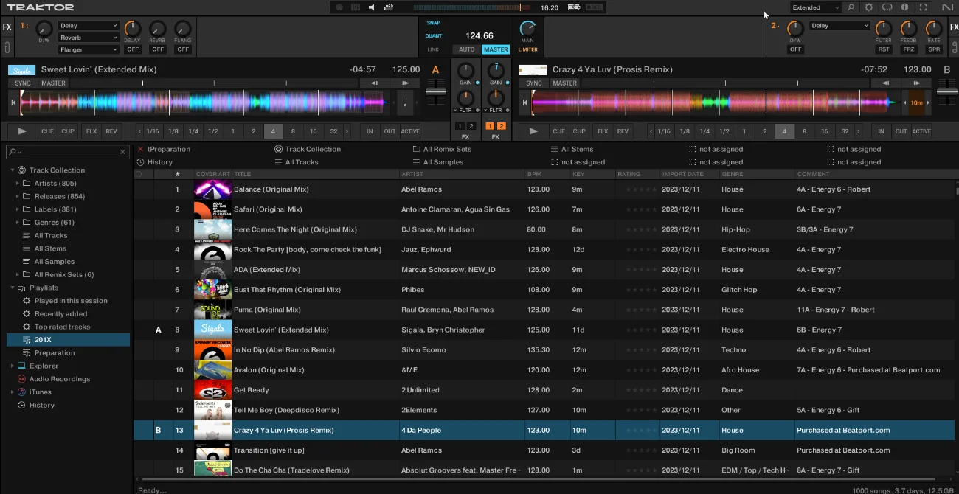Adjust the MAIN volume knob

[527, 28]
